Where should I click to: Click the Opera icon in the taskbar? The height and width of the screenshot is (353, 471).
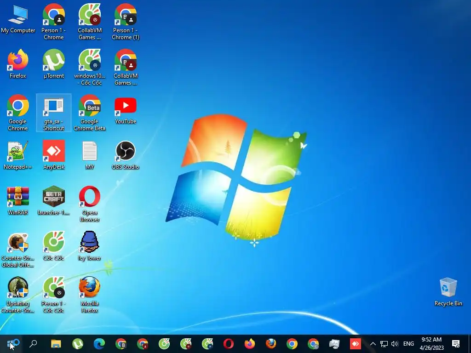point(229,344)
